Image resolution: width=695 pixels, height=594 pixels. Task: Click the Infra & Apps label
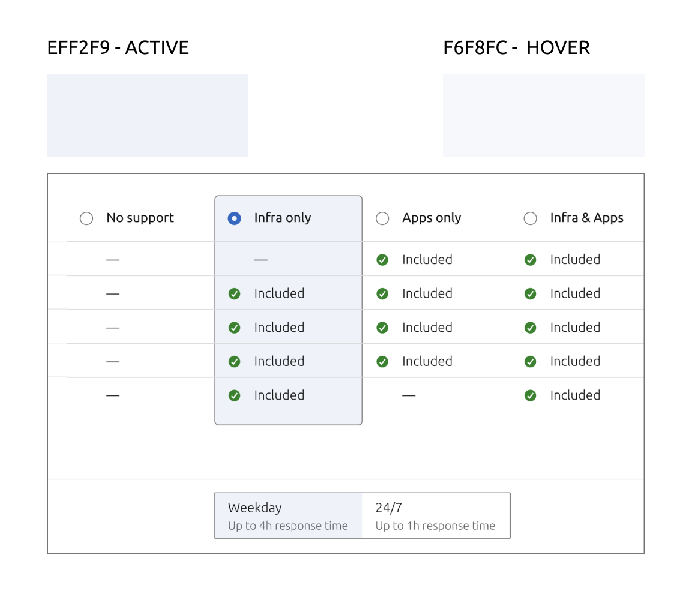(x=587, y=218)
